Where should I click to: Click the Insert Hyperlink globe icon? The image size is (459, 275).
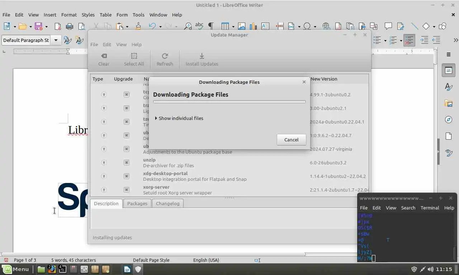(326, 26)
